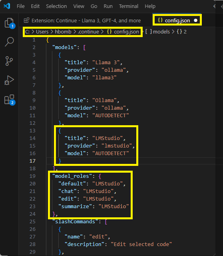
Task: Open the Run and Debug view icon
Action: 9,80
